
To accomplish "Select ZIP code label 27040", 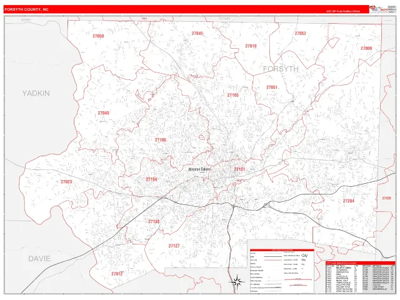I will (x=103, y=113).
